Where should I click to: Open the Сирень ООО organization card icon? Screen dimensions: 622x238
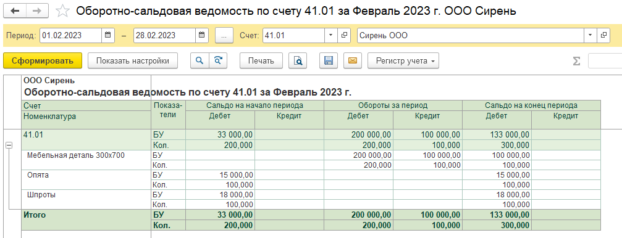[x=603, y=35]
